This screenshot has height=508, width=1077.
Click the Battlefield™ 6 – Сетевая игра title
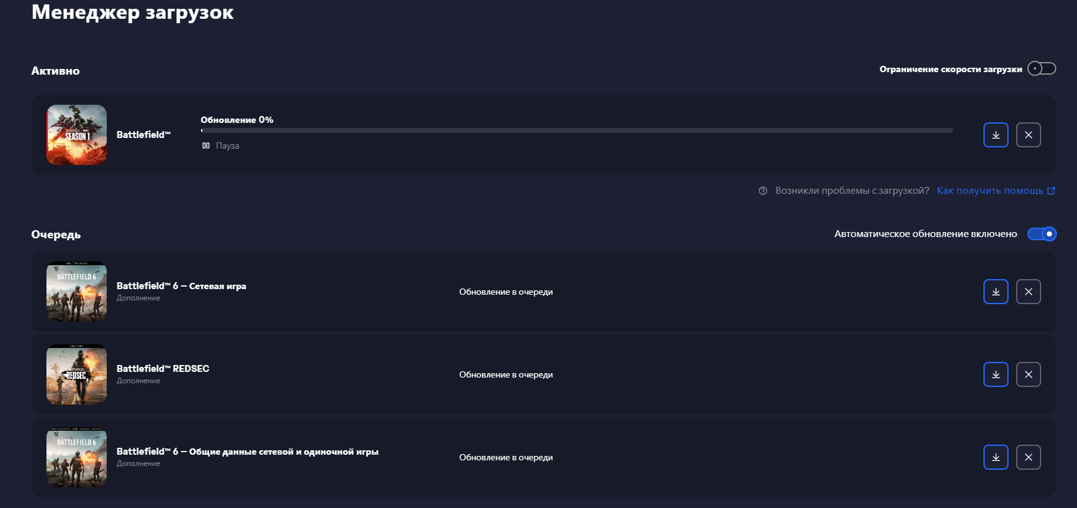pyautogui.click(x=181, y=286)
